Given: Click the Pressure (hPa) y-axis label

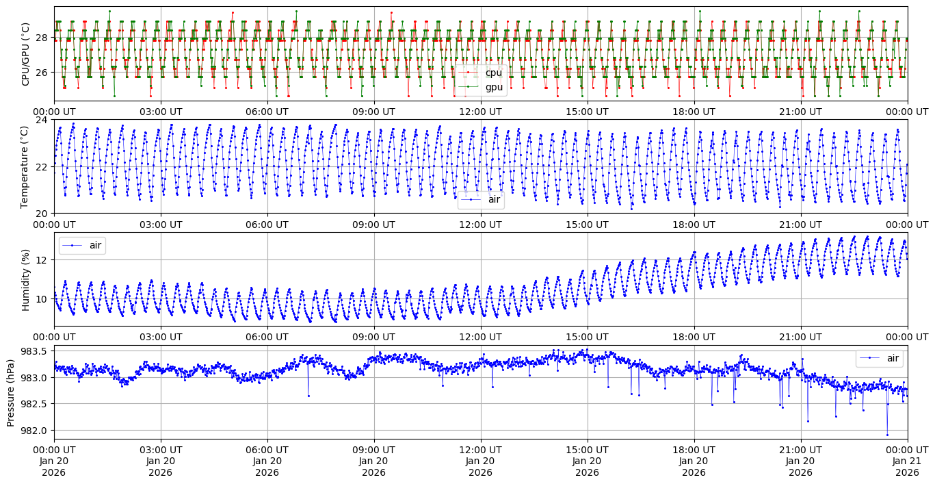Looking at the screenshot, I should coord(11,392).
